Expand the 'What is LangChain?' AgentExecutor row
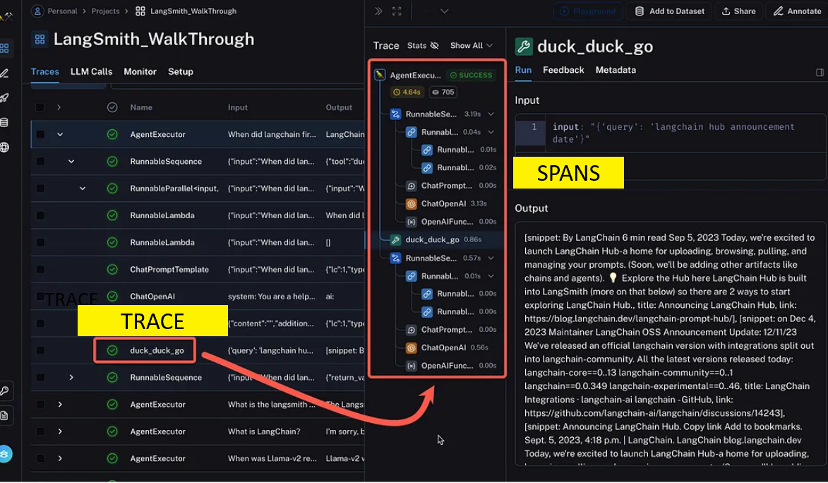Image resolution: width=828 pixels, height=483 pixels. pos(60,431)
